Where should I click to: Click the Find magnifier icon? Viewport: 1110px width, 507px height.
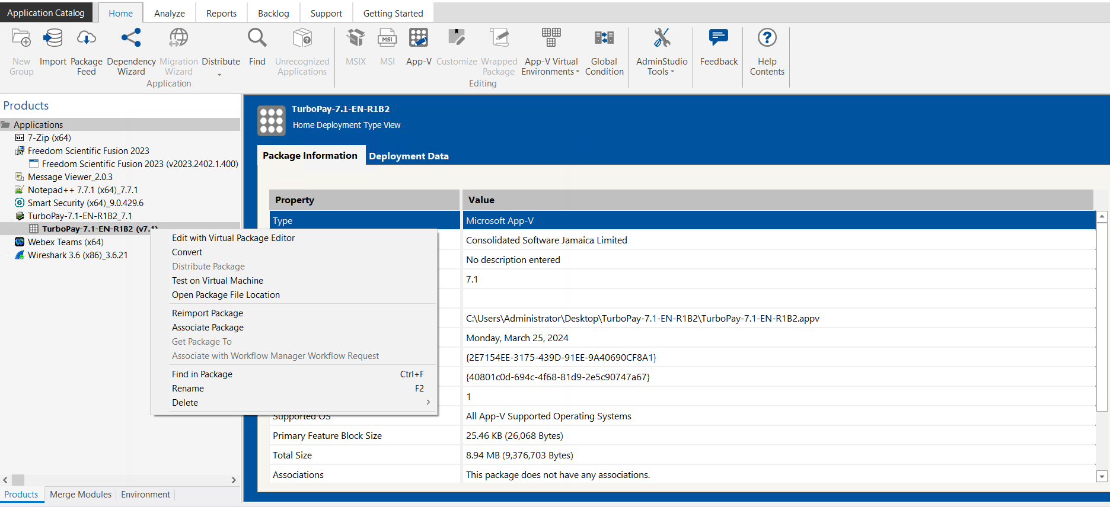(257, 38)
